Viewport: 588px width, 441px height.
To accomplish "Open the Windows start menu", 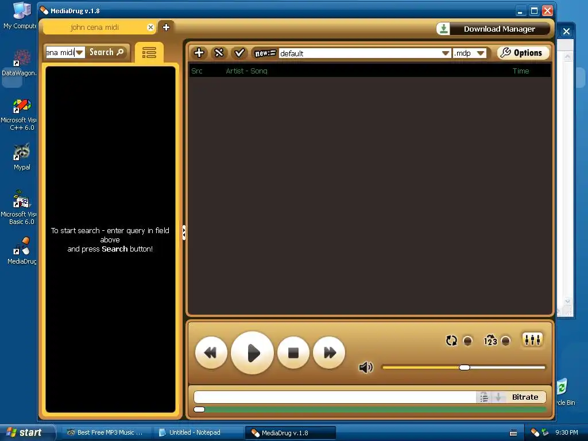I will 27,432.
